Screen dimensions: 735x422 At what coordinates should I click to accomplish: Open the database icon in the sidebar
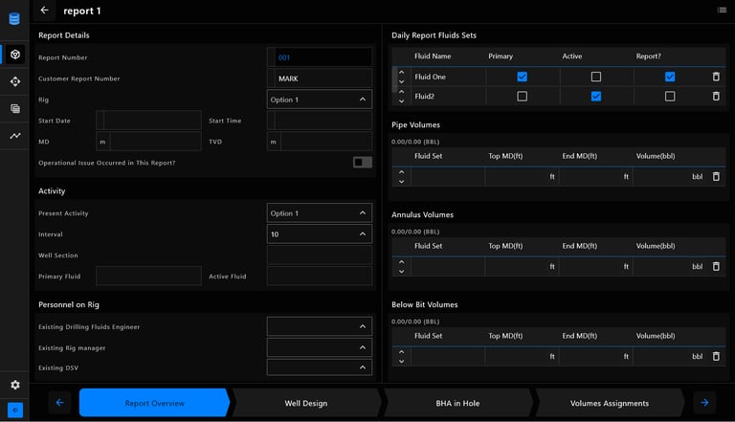pyautogui.click(x=14, y=19)
